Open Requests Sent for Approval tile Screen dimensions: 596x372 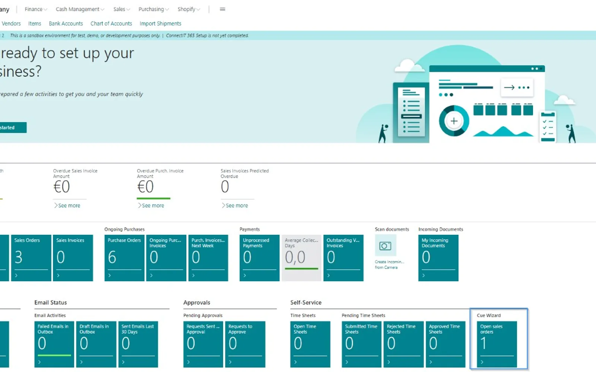pyautogui.click(x=203, y=344)
